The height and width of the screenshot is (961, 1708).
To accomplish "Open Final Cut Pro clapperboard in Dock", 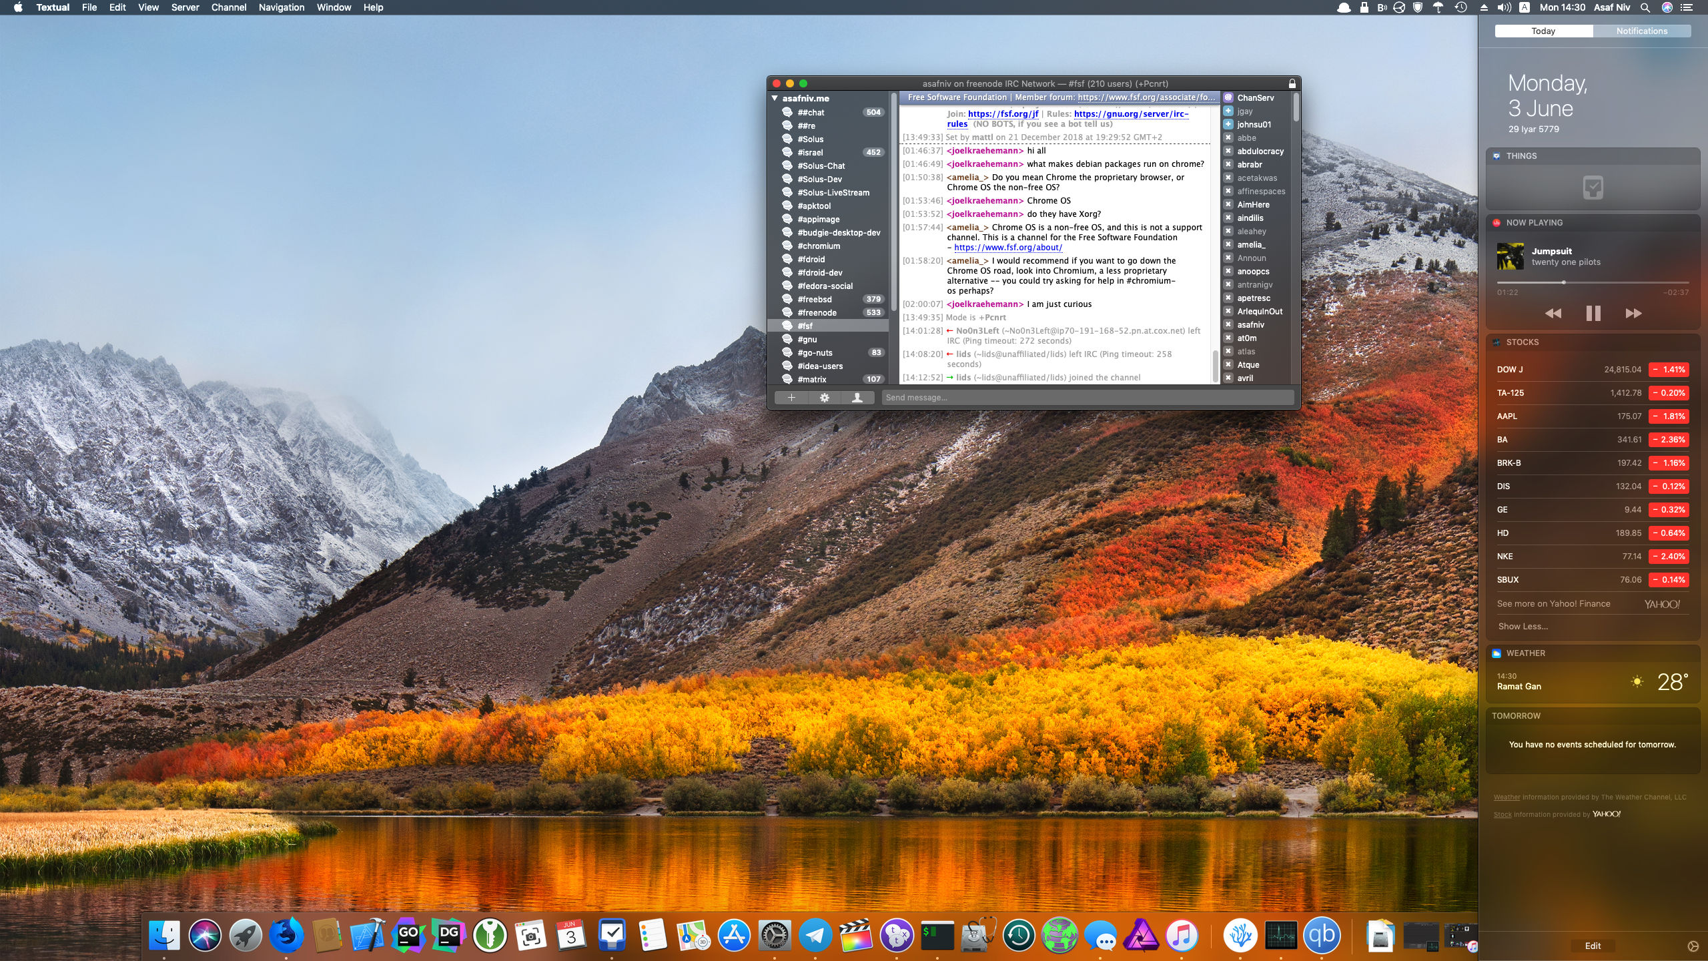I will [856, 936].
